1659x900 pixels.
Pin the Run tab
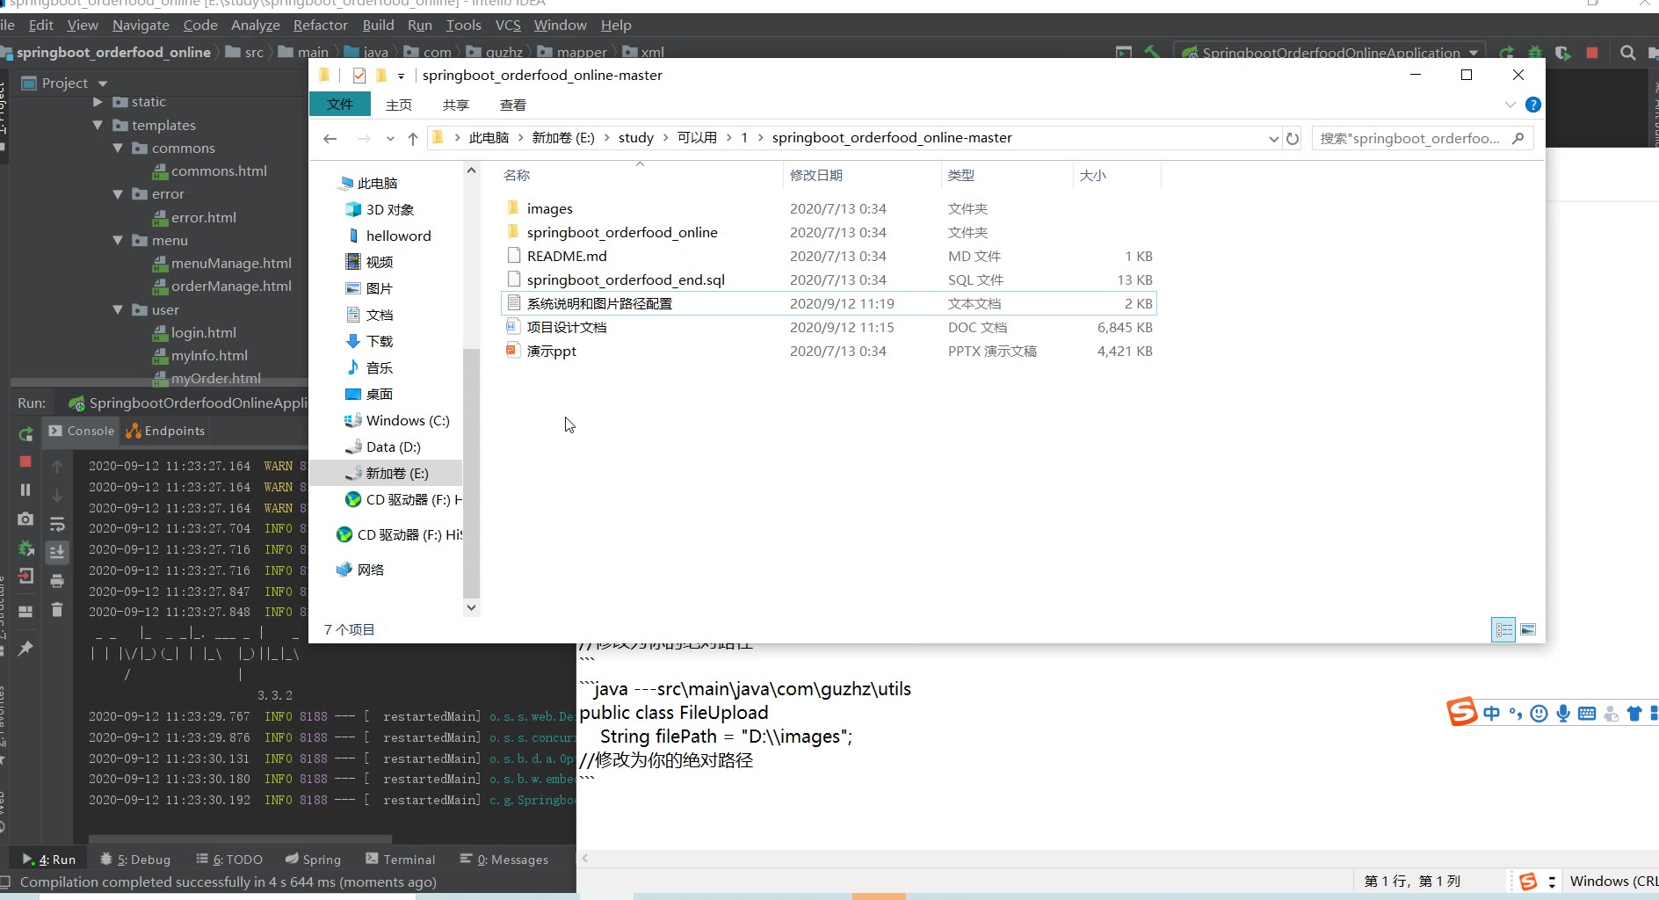tap(25, 649)
